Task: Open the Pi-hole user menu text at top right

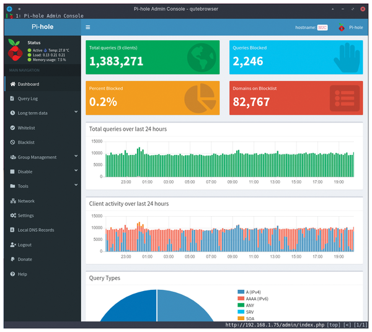Action: pos(356,27)
